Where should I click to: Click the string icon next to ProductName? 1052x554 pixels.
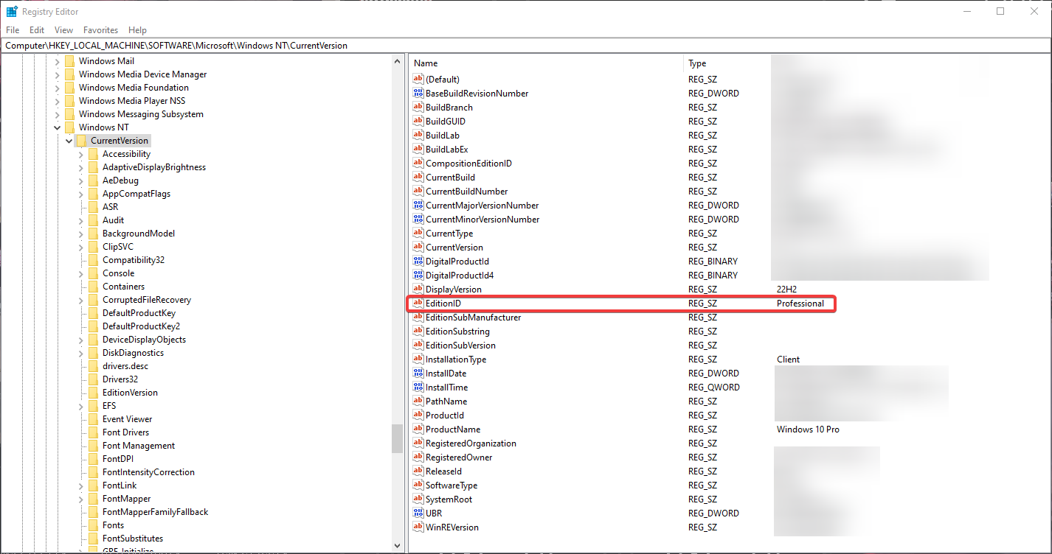418,429
